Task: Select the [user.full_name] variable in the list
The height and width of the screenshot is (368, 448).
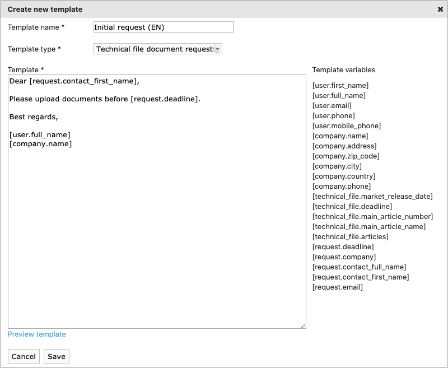Action: tap(339, 96)
